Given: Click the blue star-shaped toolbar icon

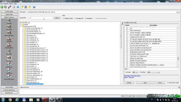Looking at the screenshot, I should click(x=18, y=7).
